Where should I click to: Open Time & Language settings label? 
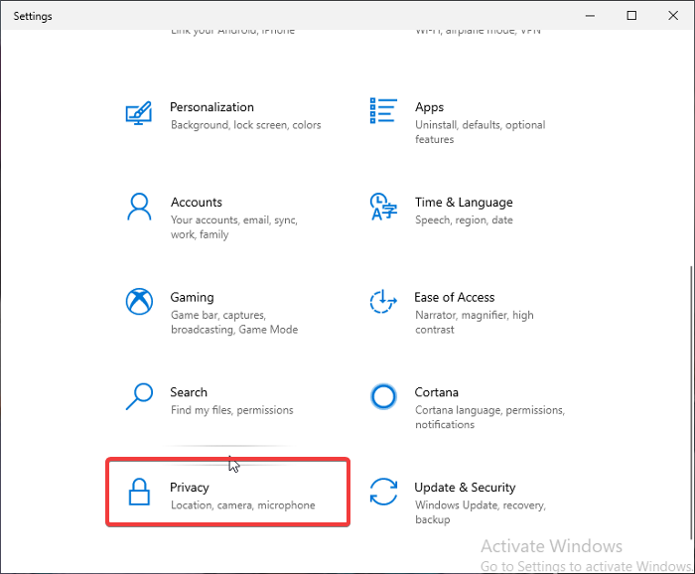(464, 203)
